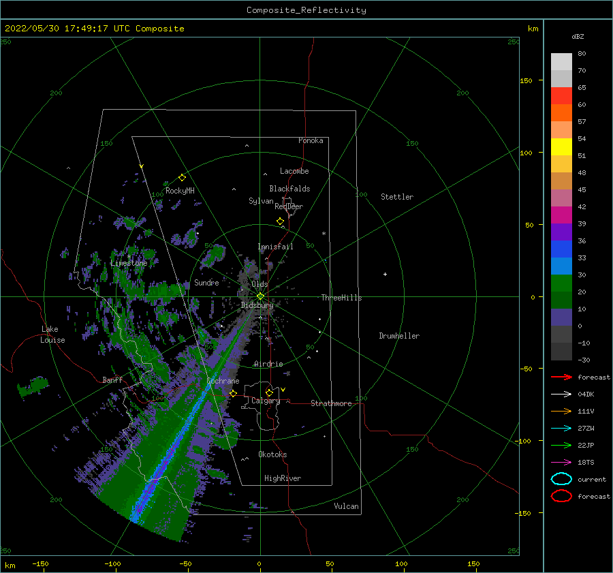
Task: Click the white plus marker east of ThreeHills
Action: [385, 274]
